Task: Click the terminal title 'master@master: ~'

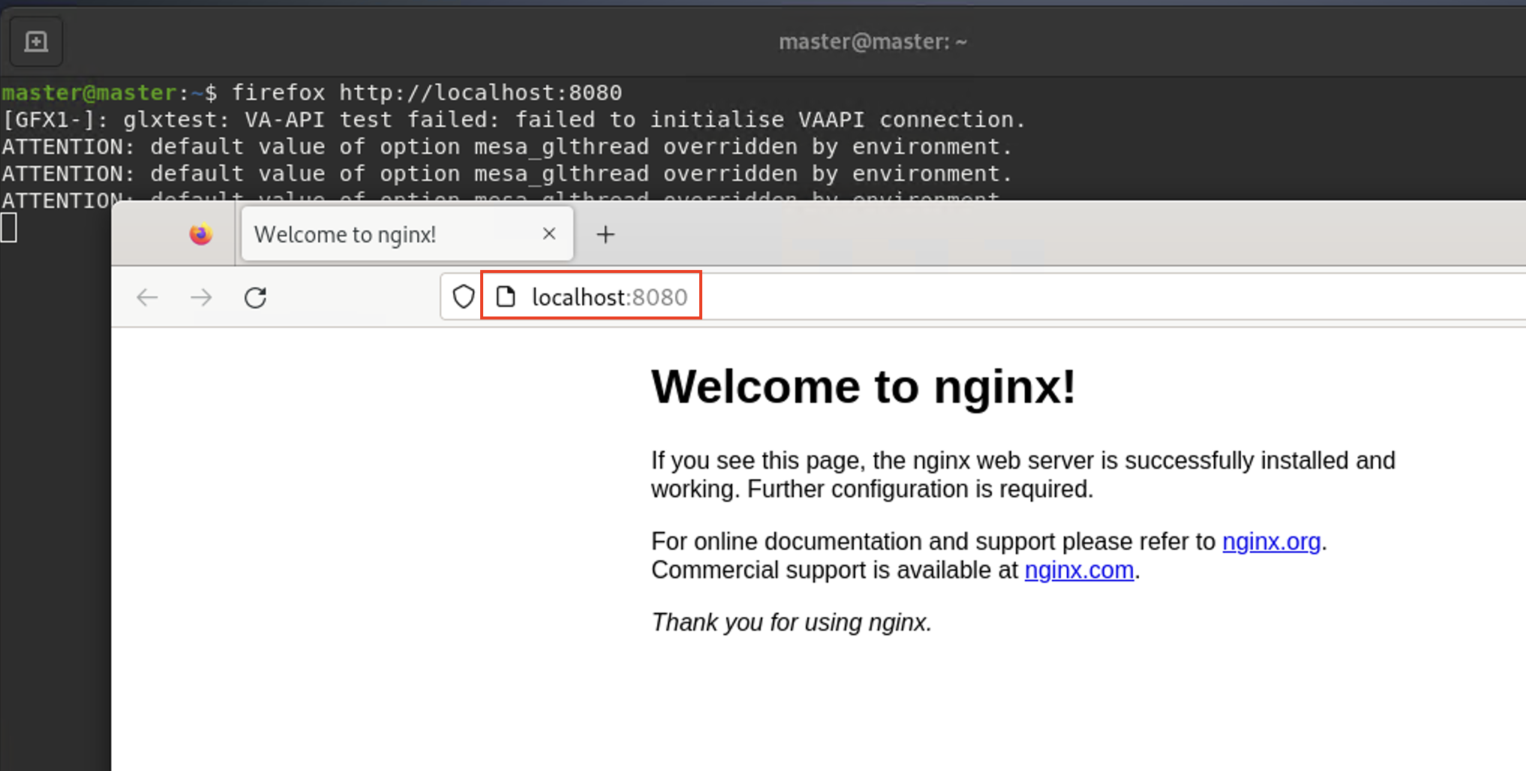Action: (x=873, y=41)
